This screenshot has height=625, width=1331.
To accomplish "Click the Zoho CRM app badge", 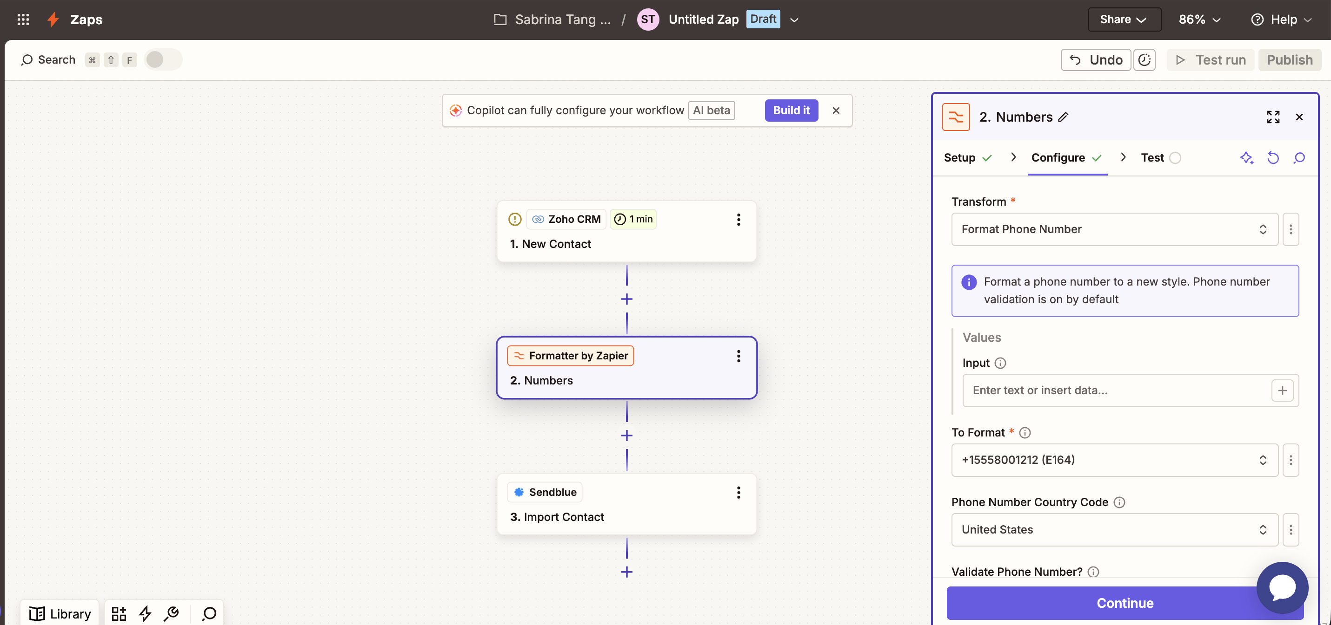I will (566, 219).
